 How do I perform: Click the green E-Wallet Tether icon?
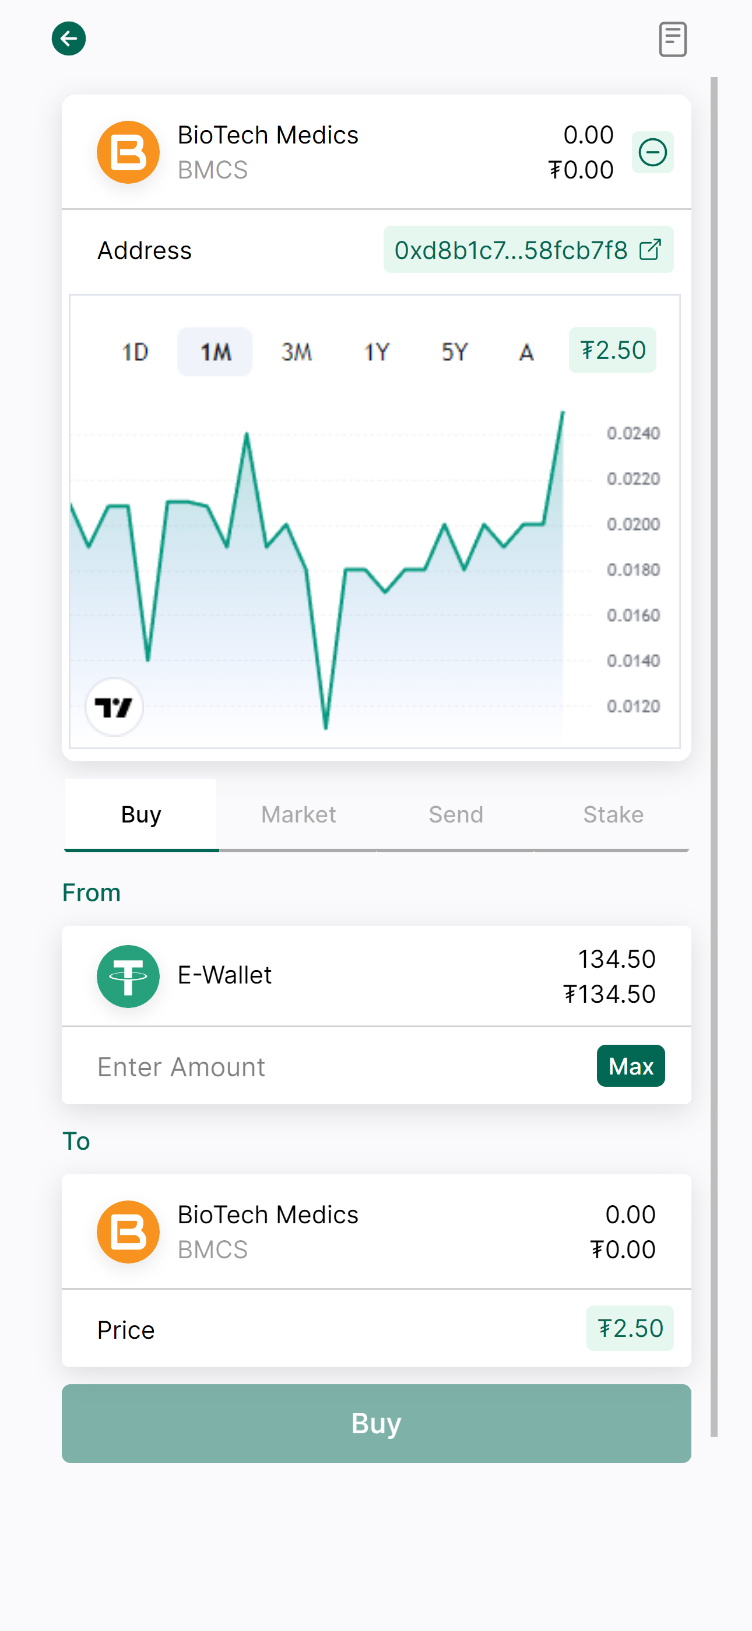pos(128,976)
